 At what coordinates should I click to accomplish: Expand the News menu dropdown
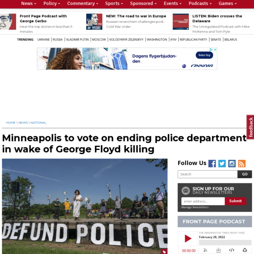click(28, 3)
